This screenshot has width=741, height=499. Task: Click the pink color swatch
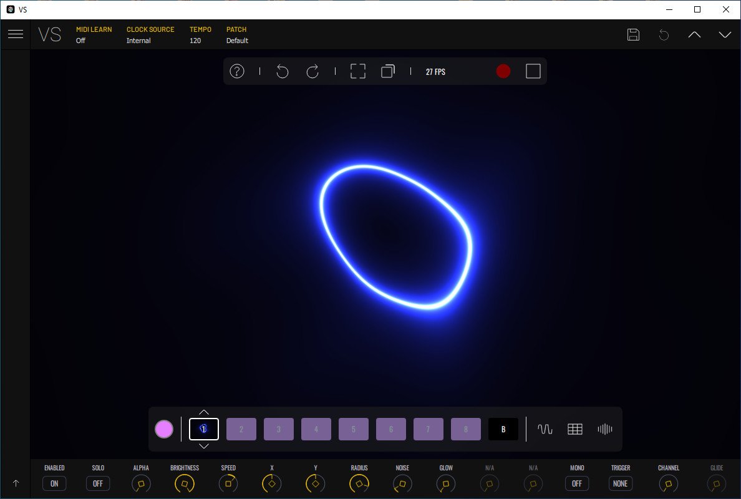tap(164, 429)
